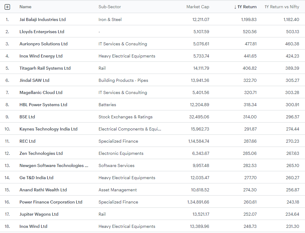Open Inox Wind Ltd row 18
Viewport: 305px width, 233px height.
click(33, 226)
